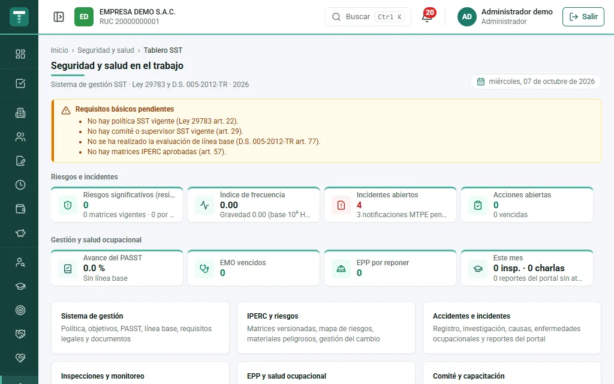This screenshot has width=614, height=384.
Task: Open the EPP por reponer card
Action: tap(390, 268)
